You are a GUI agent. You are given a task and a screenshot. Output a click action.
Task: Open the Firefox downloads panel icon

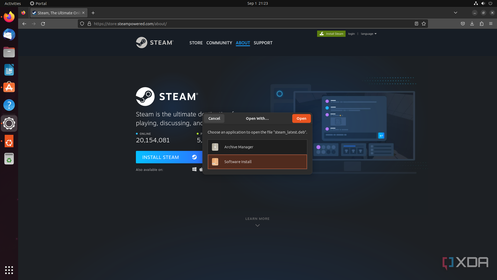[472, 24]
